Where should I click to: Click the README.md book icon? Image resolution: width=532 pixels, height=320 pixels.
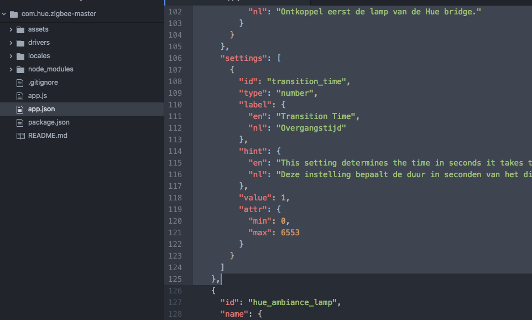pyautogui.click(x=20, y=136)
